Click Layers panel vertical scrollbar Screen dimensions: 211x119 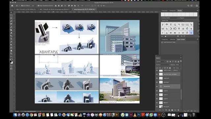181,95
